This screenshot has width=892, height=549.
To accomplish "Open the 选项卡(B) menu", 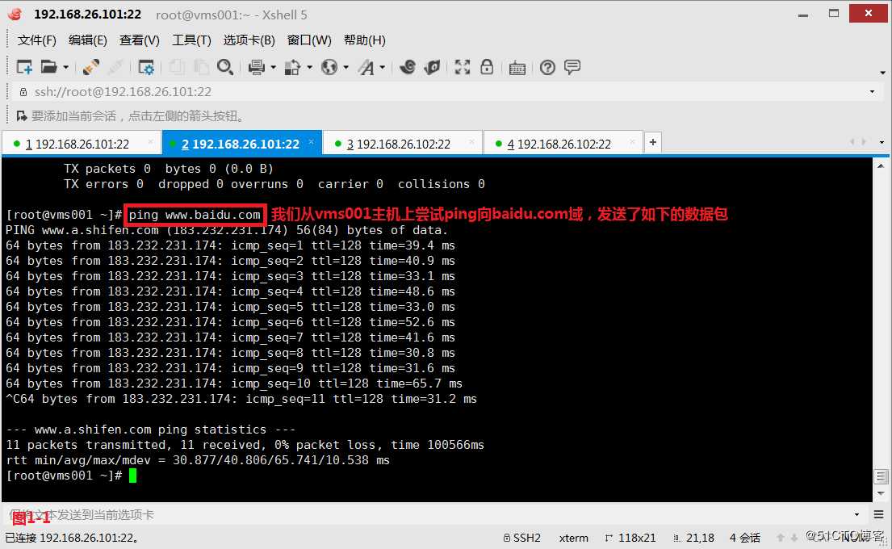I will pyautogui.click(x=249, y=40).
